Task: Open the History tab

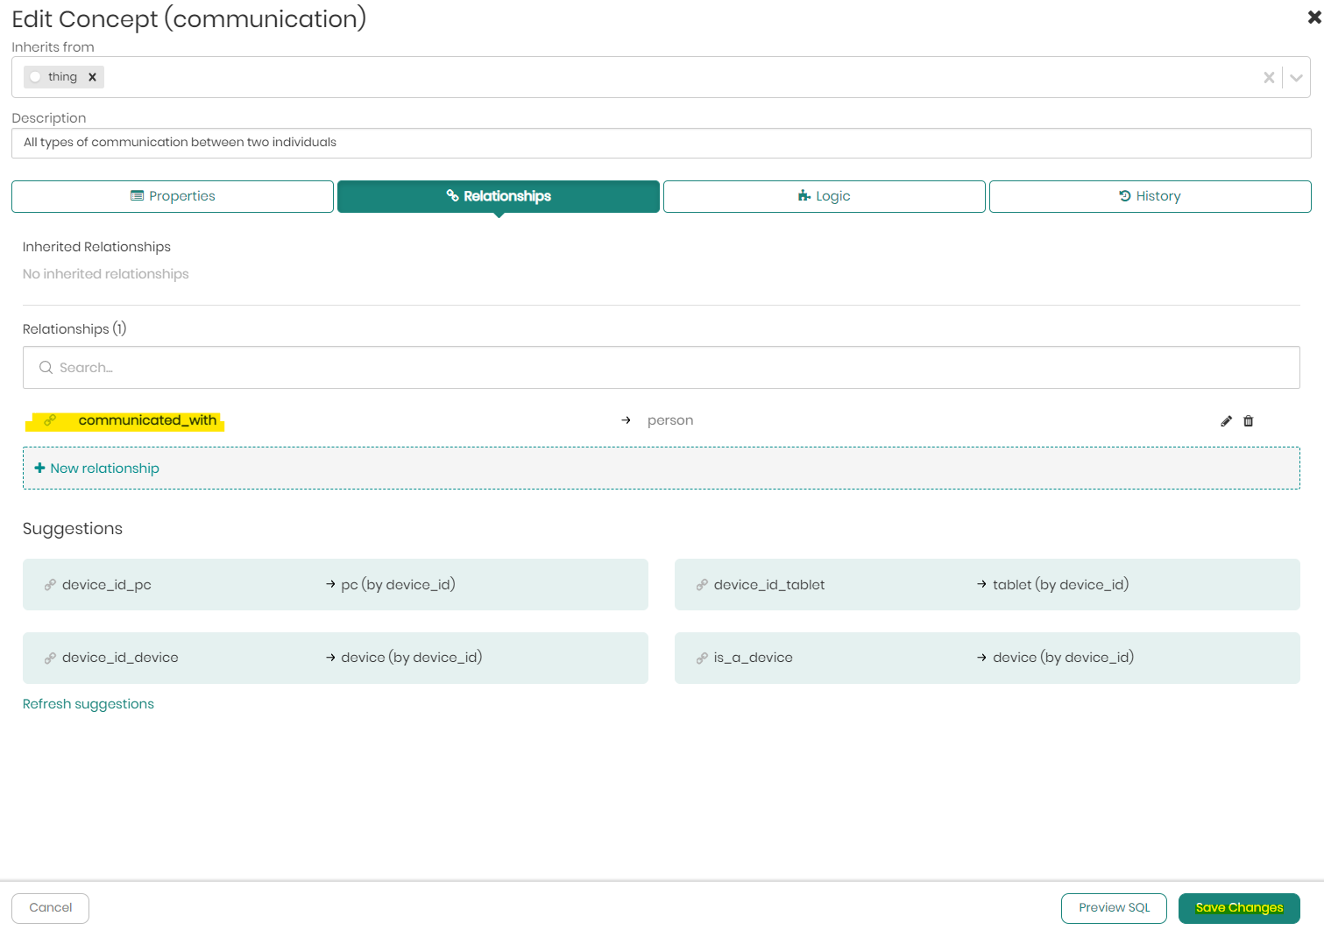Action: coord(1150,196)
